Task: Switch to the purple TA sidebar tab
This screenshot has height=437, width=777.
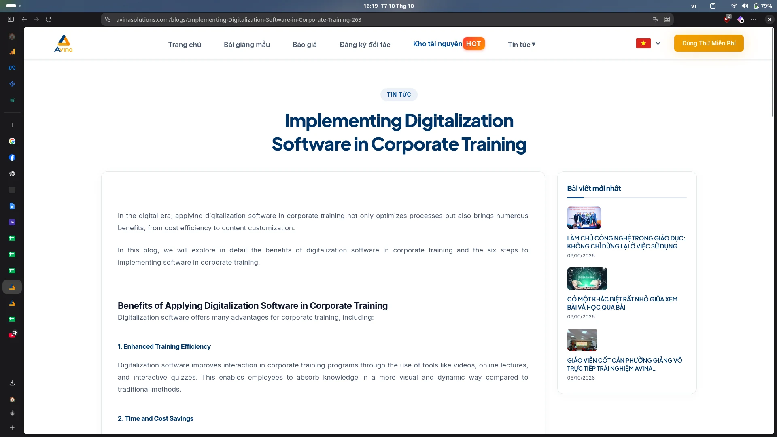Action: 12,222
